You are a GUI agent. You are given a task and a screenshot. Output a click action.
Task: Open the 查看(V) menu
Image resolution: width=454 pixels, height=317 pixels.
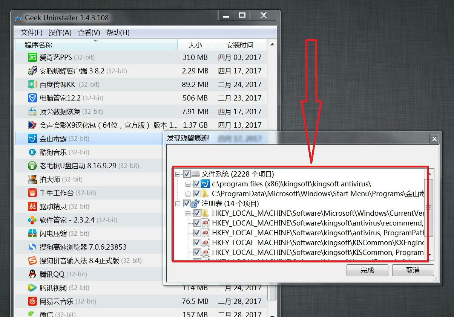tap(89, 33)
